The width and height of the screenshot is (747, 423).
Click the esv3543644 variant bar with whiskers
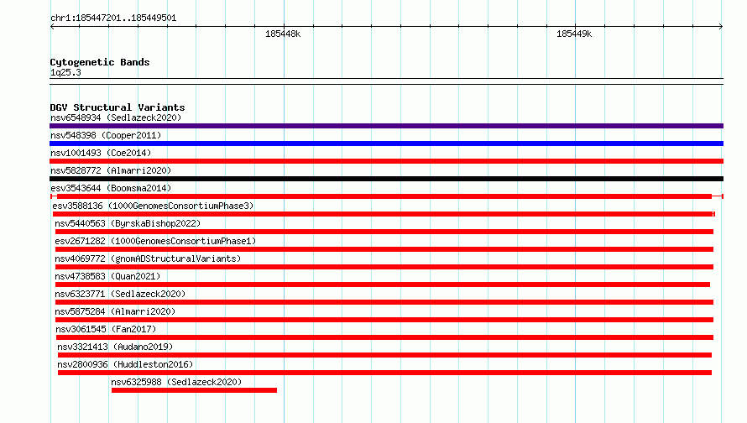point(386,196)
